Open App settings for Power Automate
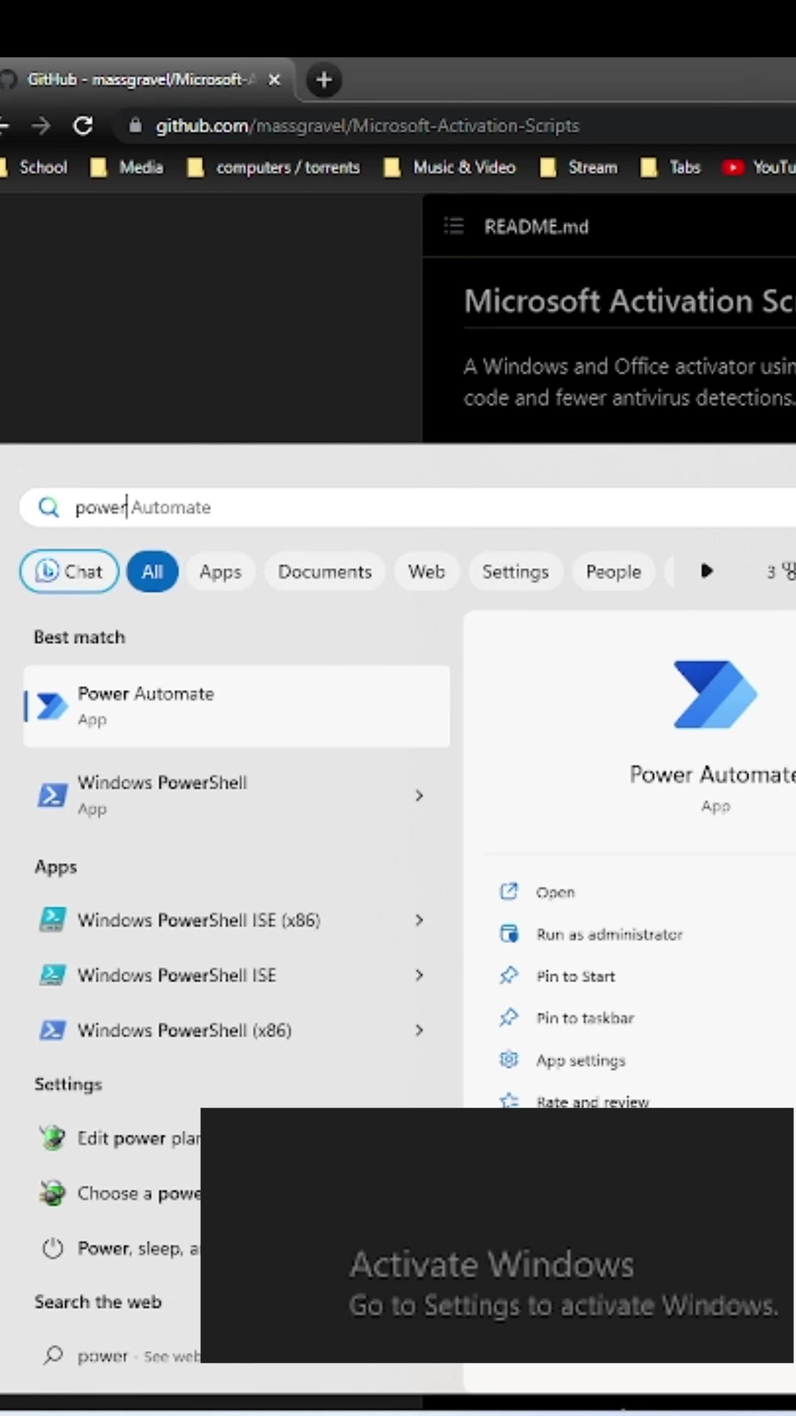This screenshot has width=796, height=1416. coord(581,1060)
